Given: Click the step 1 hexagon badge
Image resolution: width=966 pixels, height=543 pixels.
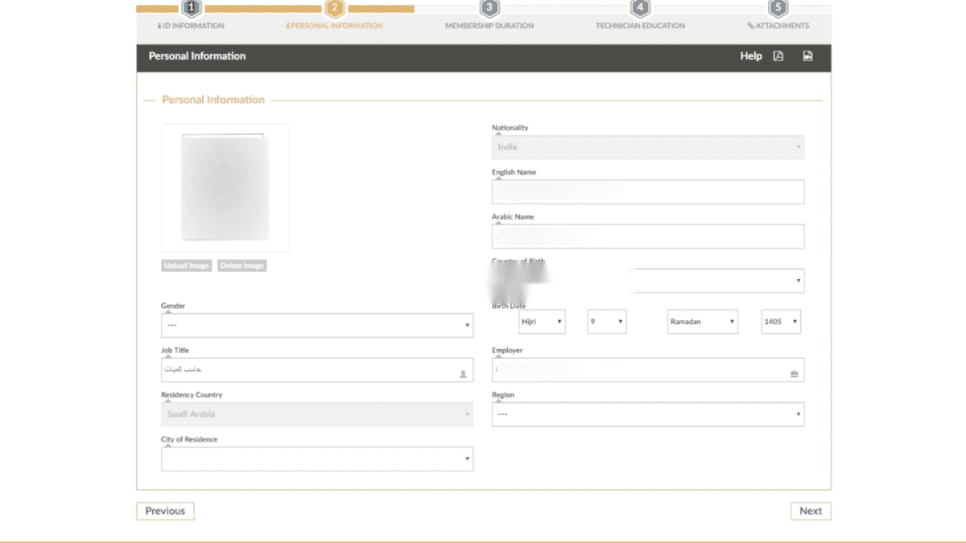Looking at the screenshot, I should [191, 9].
